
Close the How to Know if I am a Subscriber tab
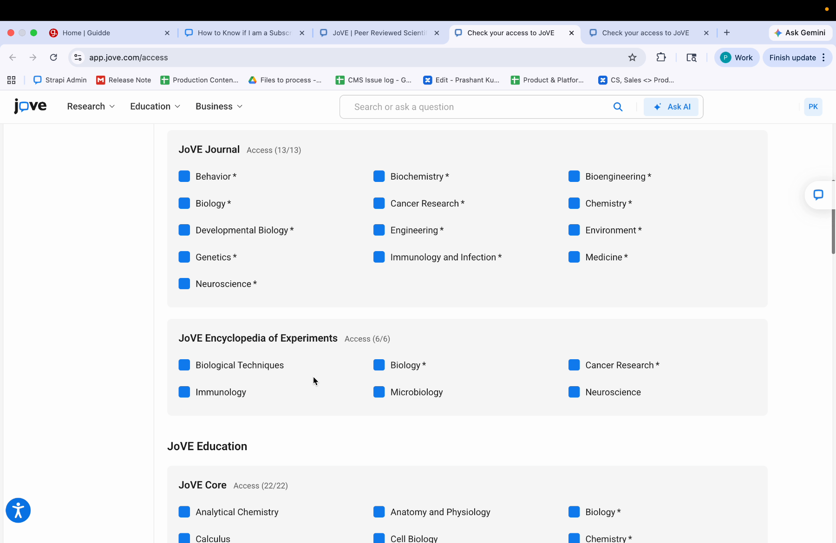pyautogui.click(x=302, y=33)
